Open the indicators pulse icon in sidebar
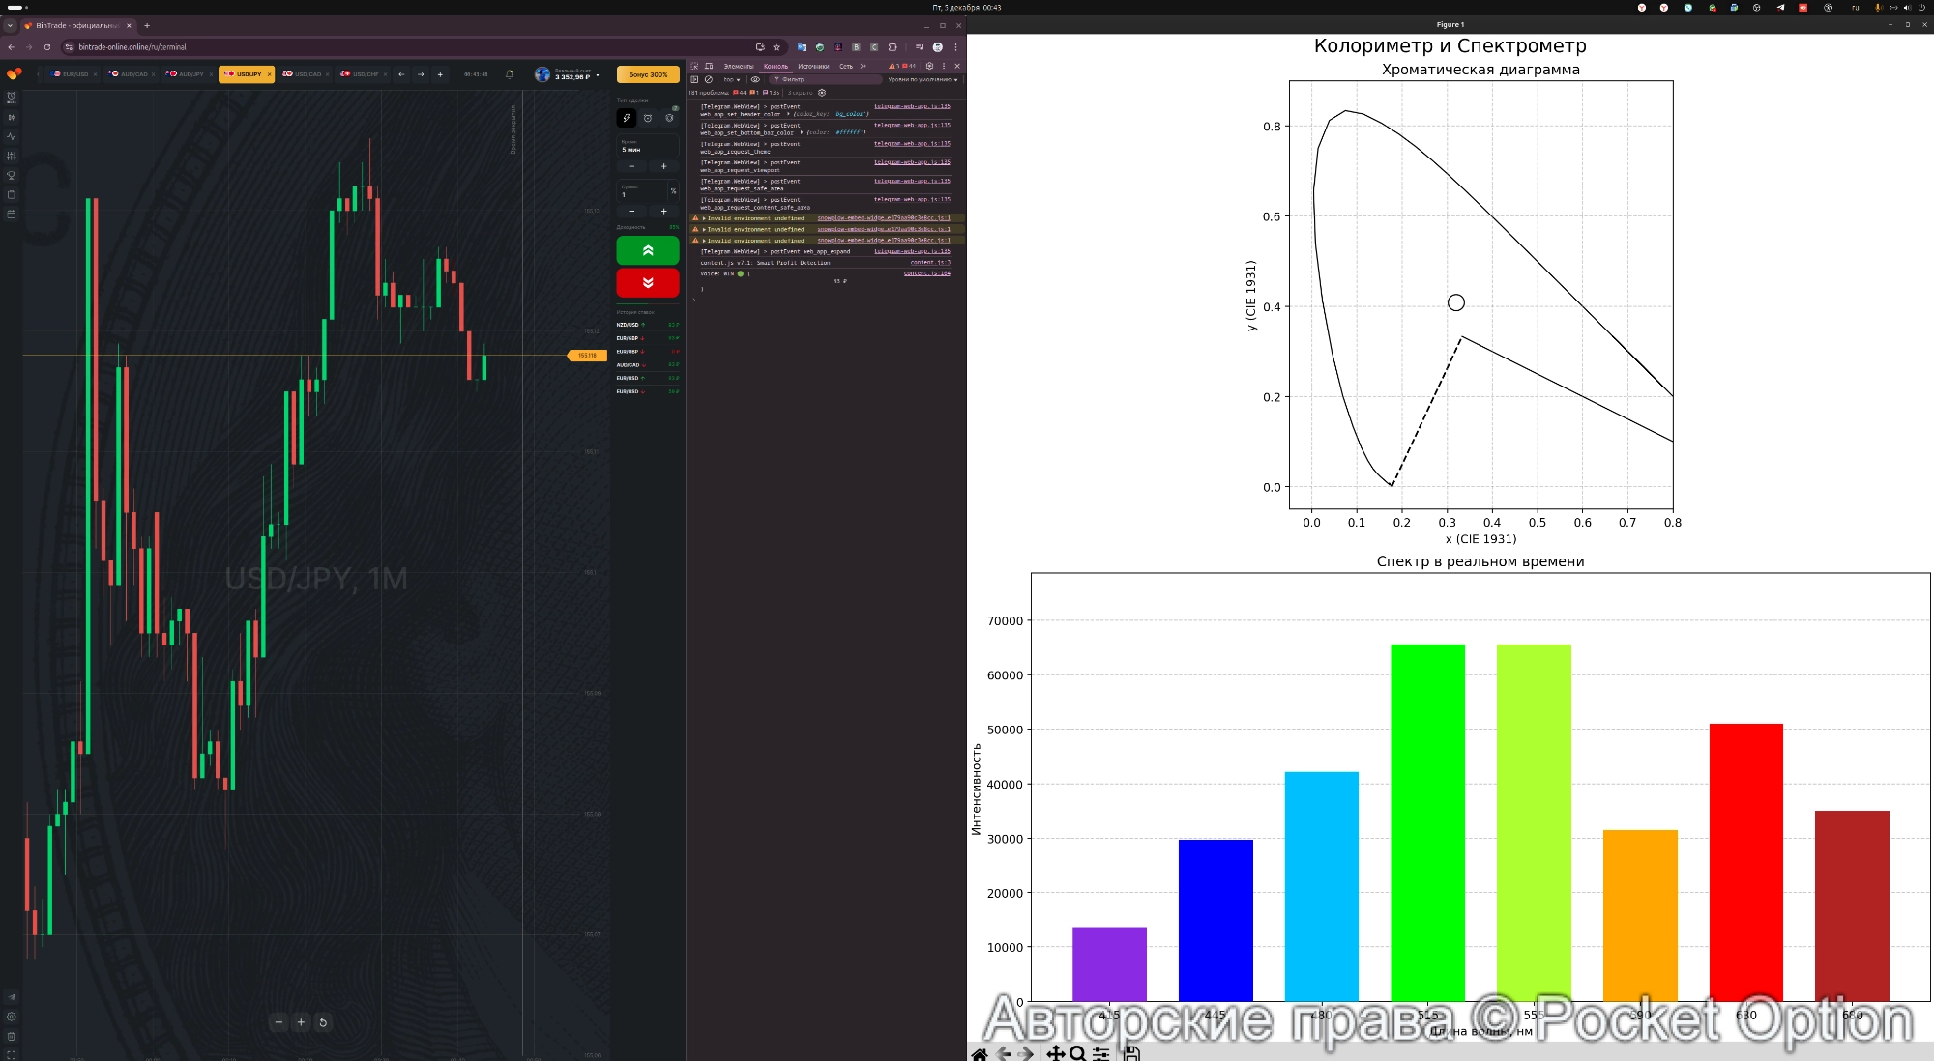Screen dimensions: 1934x1061 [12, 136]
